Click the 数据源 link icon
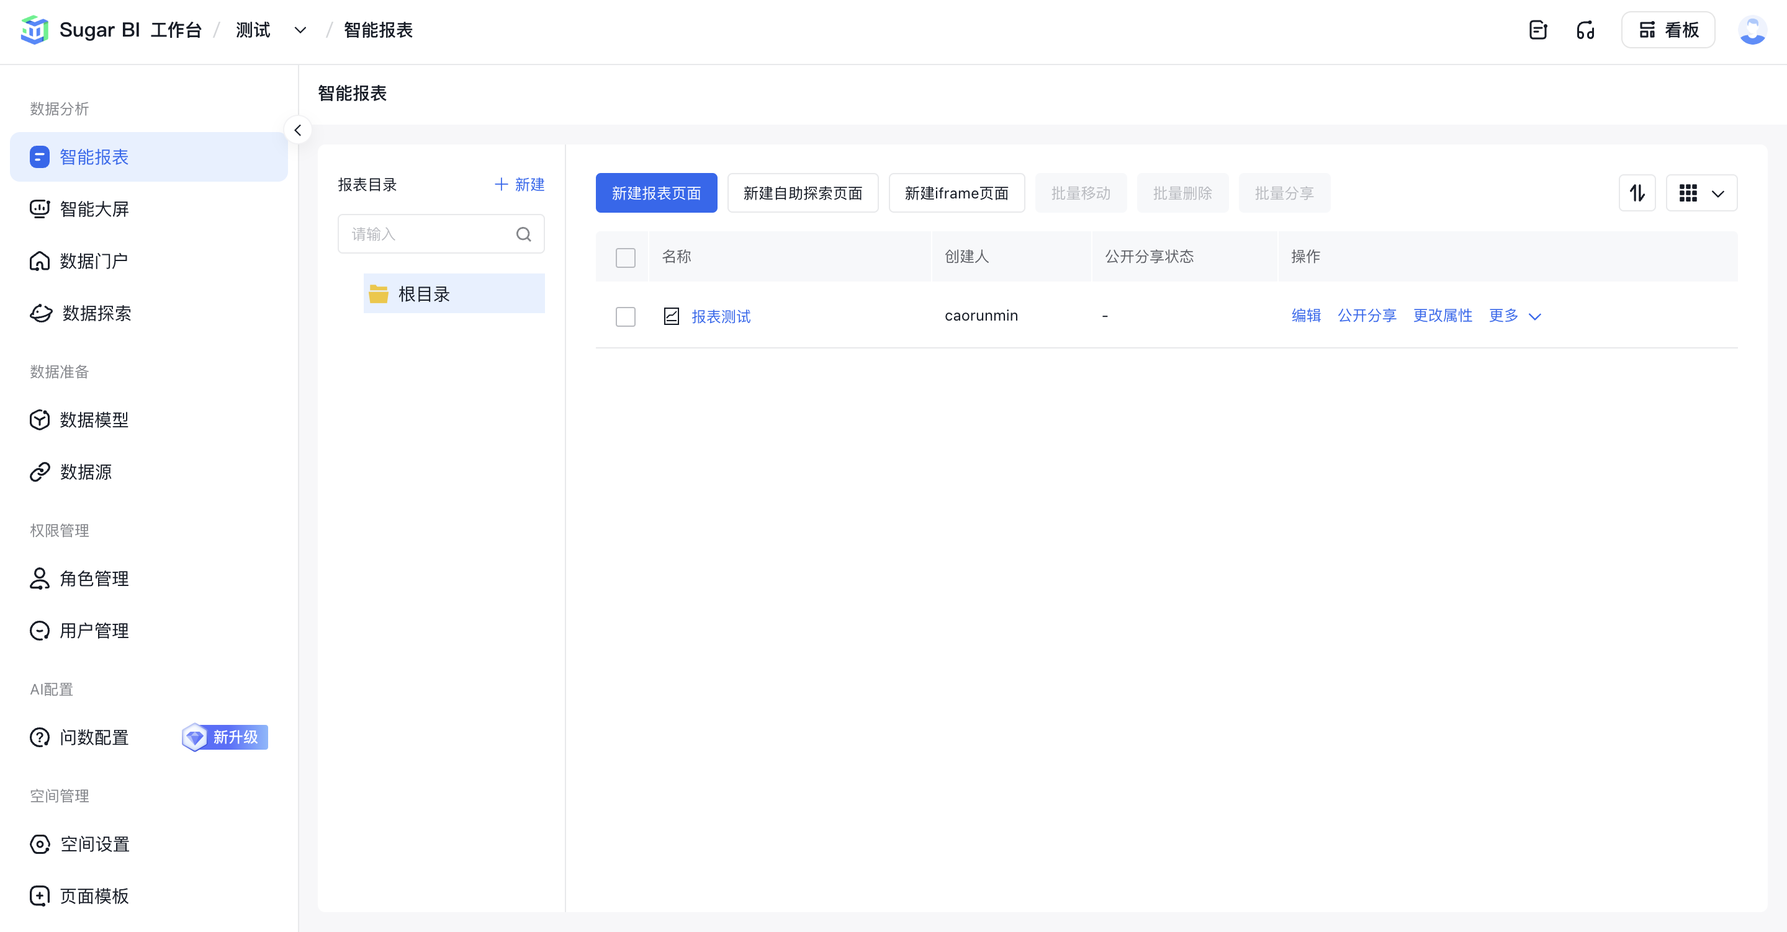 [x=40, y=472]
